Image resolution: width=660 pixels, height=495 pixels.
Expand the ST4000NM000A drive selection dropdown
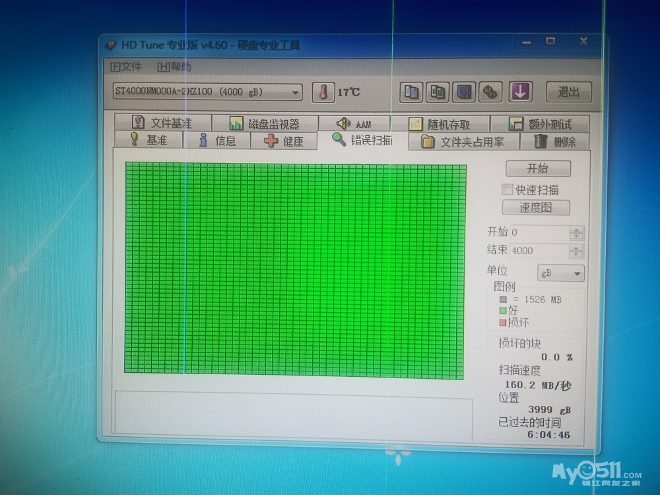[296, 92]
